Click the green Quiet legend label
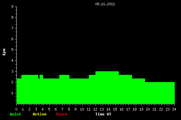181x120 pixels. pos(15,114)
